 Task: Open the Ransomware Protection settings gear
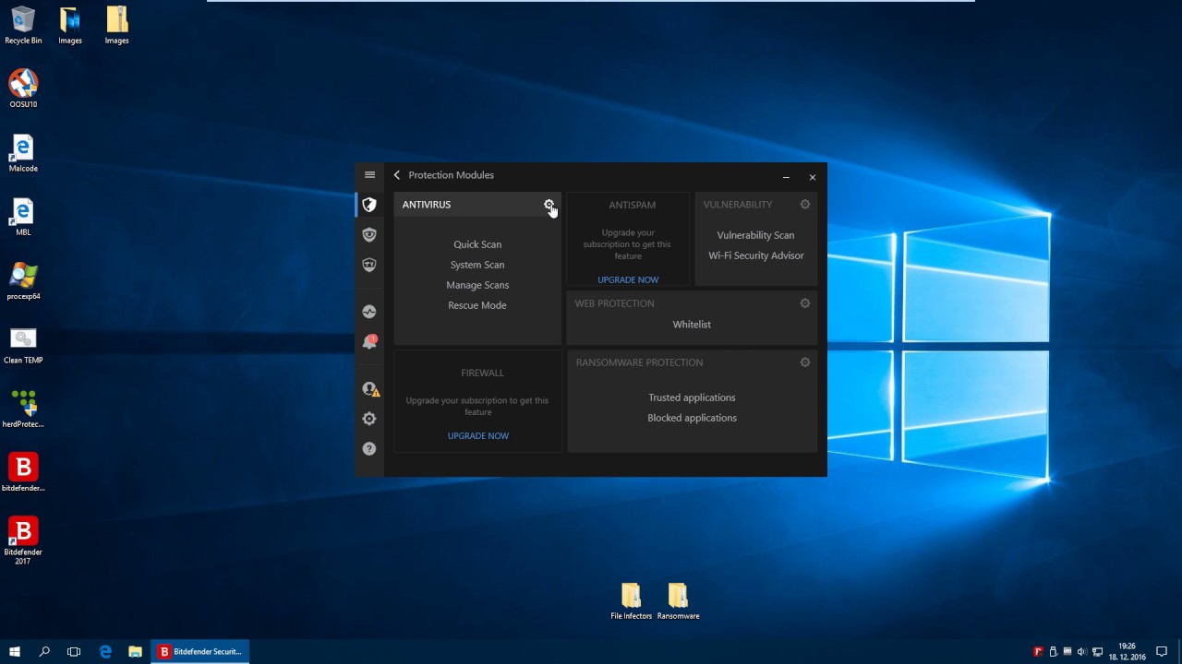click(804, 362)
